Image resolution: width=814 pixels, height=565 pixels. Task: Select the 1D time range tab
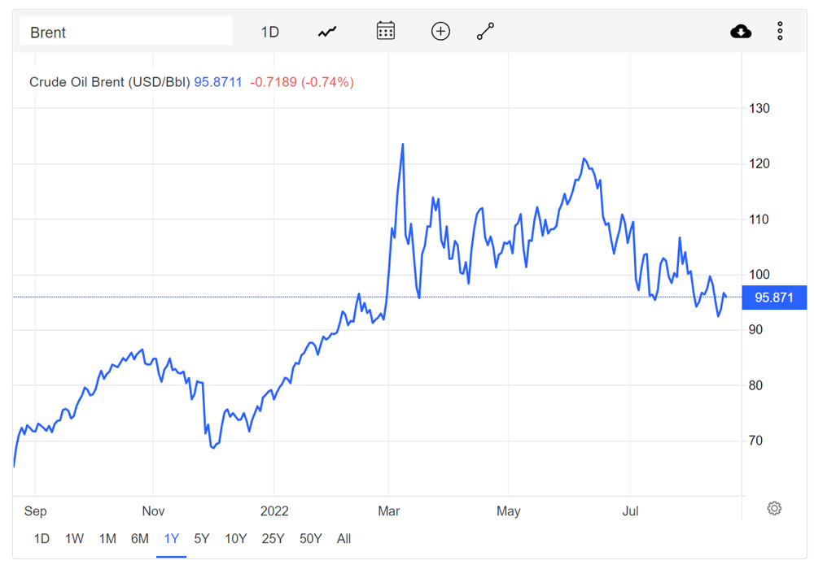[42, 538]
